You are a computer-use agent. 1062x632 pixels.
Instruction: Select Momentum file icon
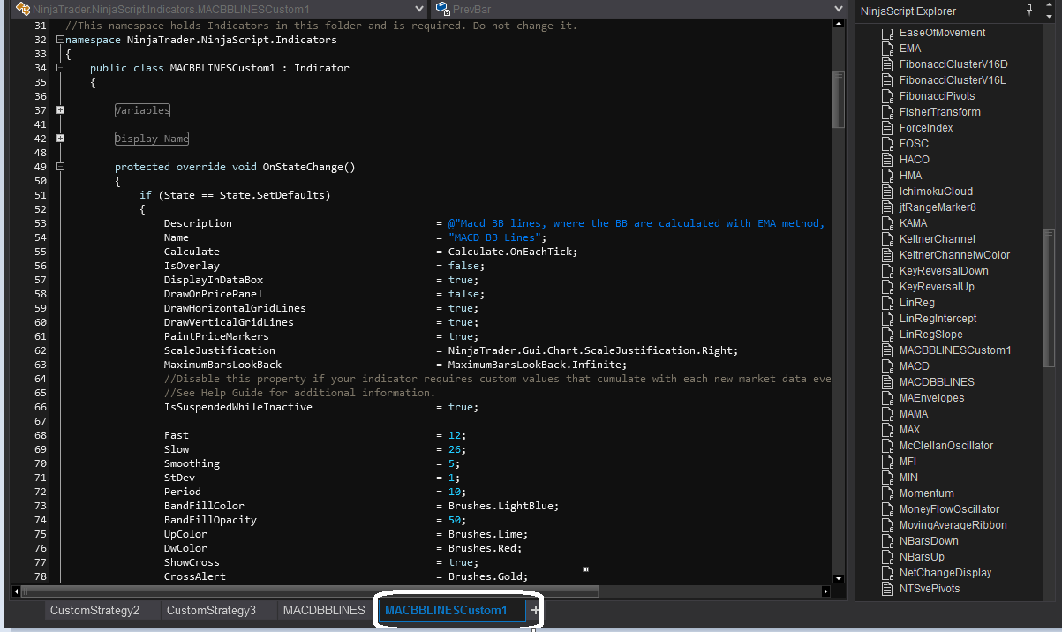pyautogui.click(x=888, y=493)
